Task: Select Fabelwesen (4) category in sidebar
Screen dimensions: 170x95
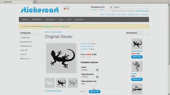Action: tap(26, 46)
